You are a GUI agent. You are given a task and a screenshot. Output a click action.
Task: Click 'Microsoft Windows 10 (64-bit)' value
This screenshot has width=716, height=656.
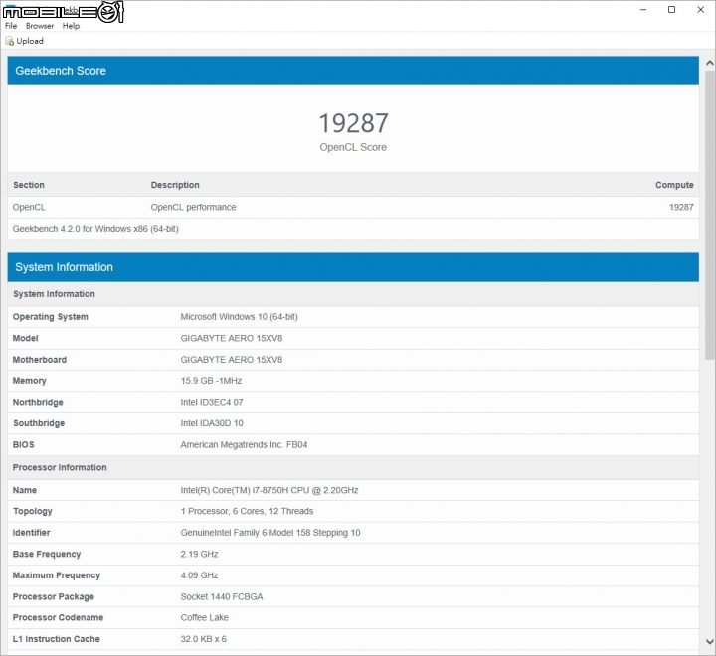tap(239, 317)
